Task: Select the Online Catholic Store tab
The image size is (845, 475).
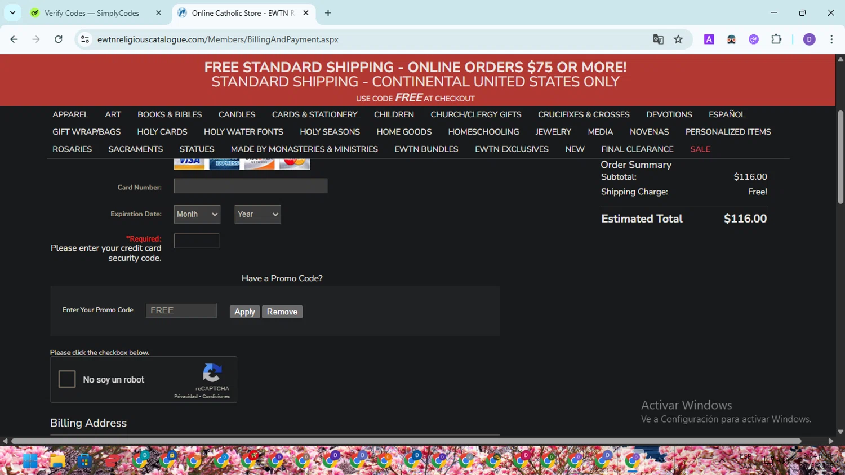Action: [244, 13]
